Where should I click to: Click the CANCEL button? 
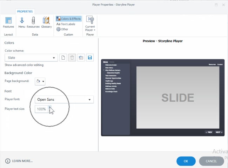tap(211, 161)
